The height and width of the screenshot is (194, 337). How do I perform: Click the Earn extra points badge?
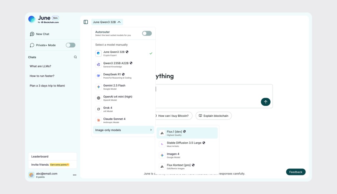coord(60,165)
